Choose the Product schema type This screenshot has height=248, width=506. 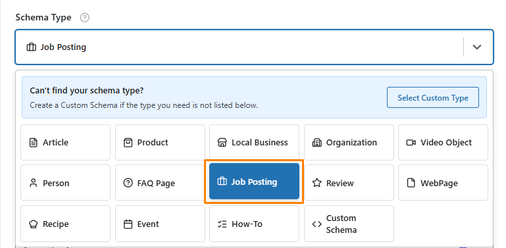click(x=160, y=143)
